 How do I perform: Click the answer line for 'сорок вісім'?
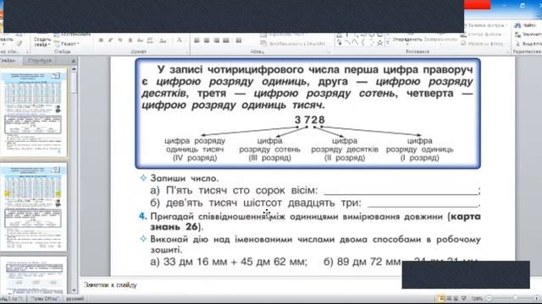(401, 192)
